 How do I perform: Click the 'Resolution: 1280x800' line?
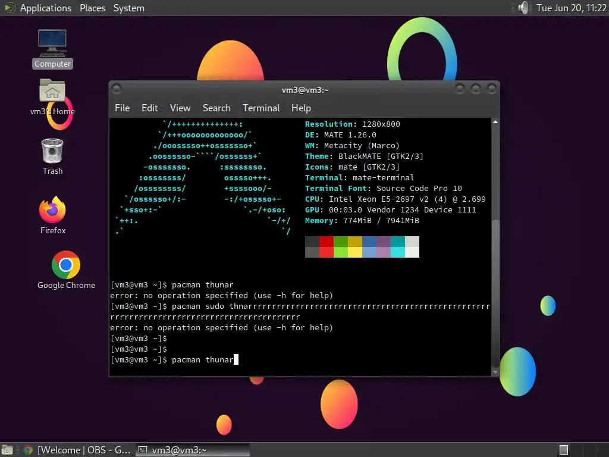tap(352, 124)
